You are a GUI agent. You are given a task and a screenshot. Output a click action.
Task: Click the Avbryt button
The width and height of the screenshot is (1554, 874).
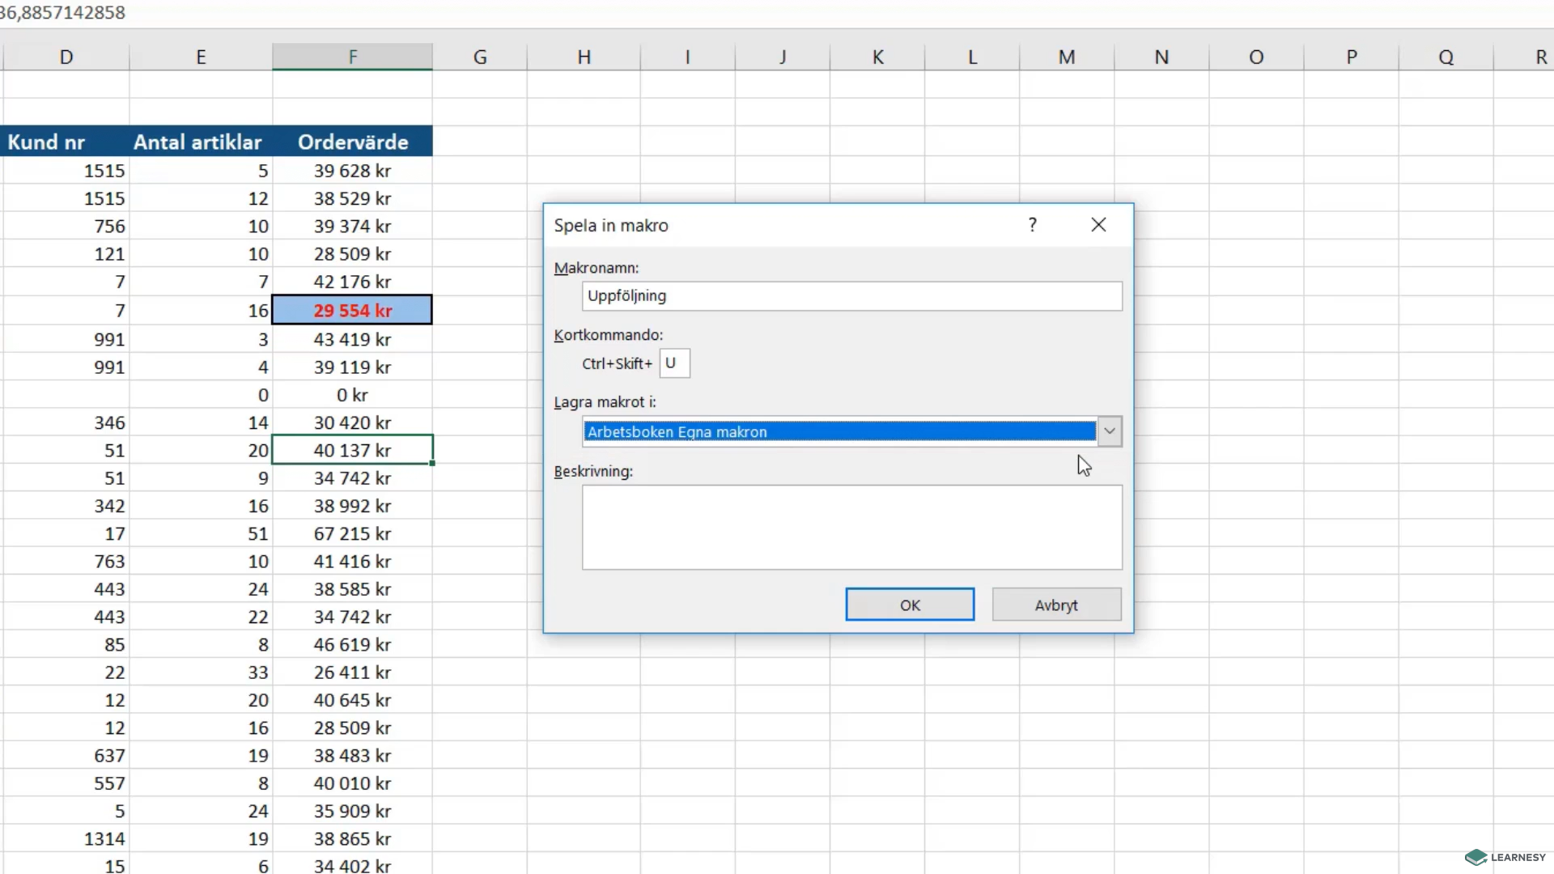pyautogui.click(x=1056, y=605)
